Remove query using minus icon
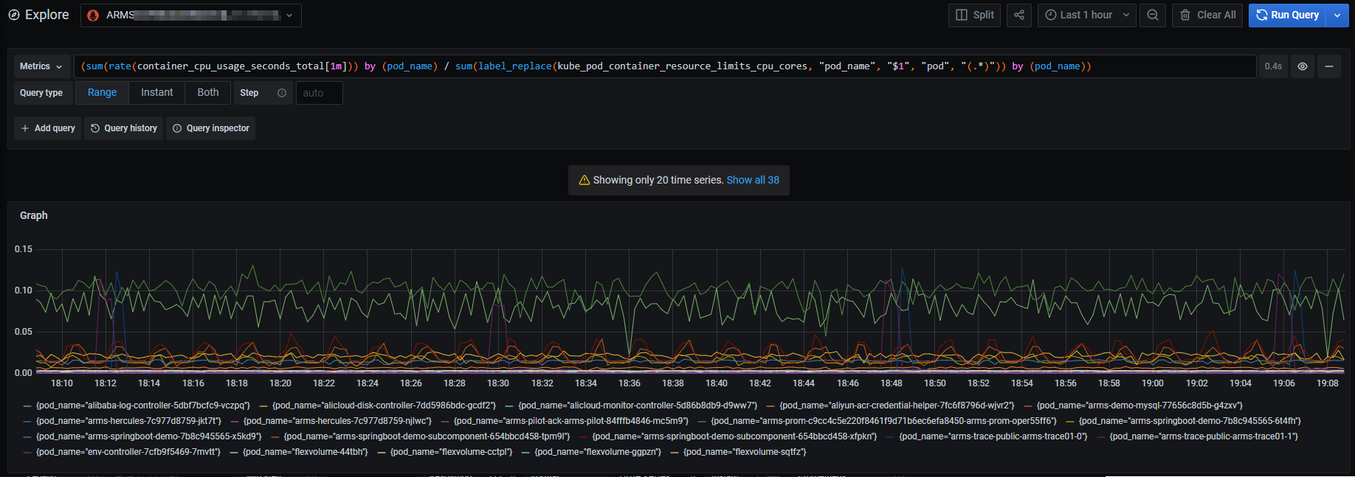Screen dimensions: 1355x477 pos(1329,66)
